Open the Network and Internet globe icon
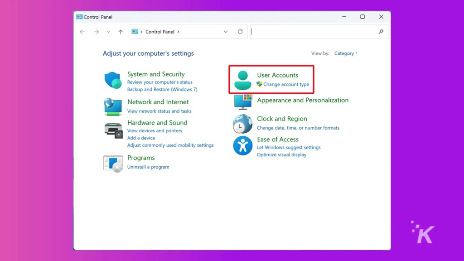The image size is (464, 261). tap(113, 106)
